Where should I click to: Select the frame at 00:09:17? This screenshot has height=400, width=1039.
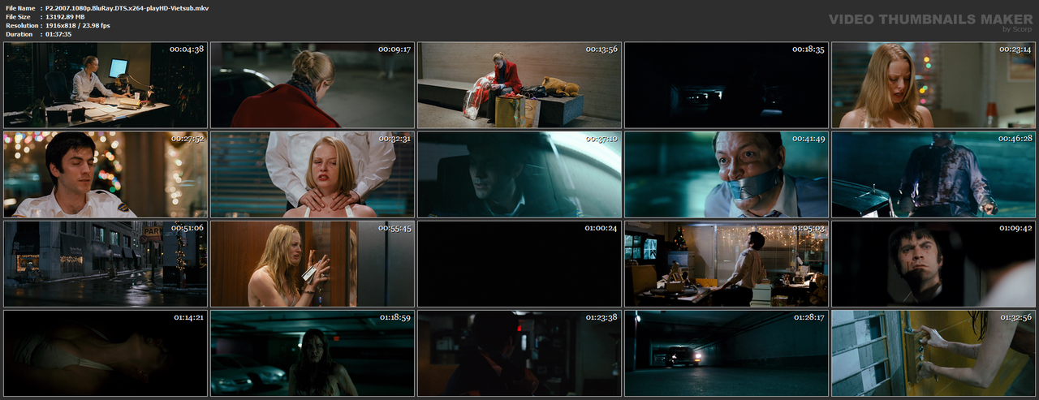pos(313,85)
